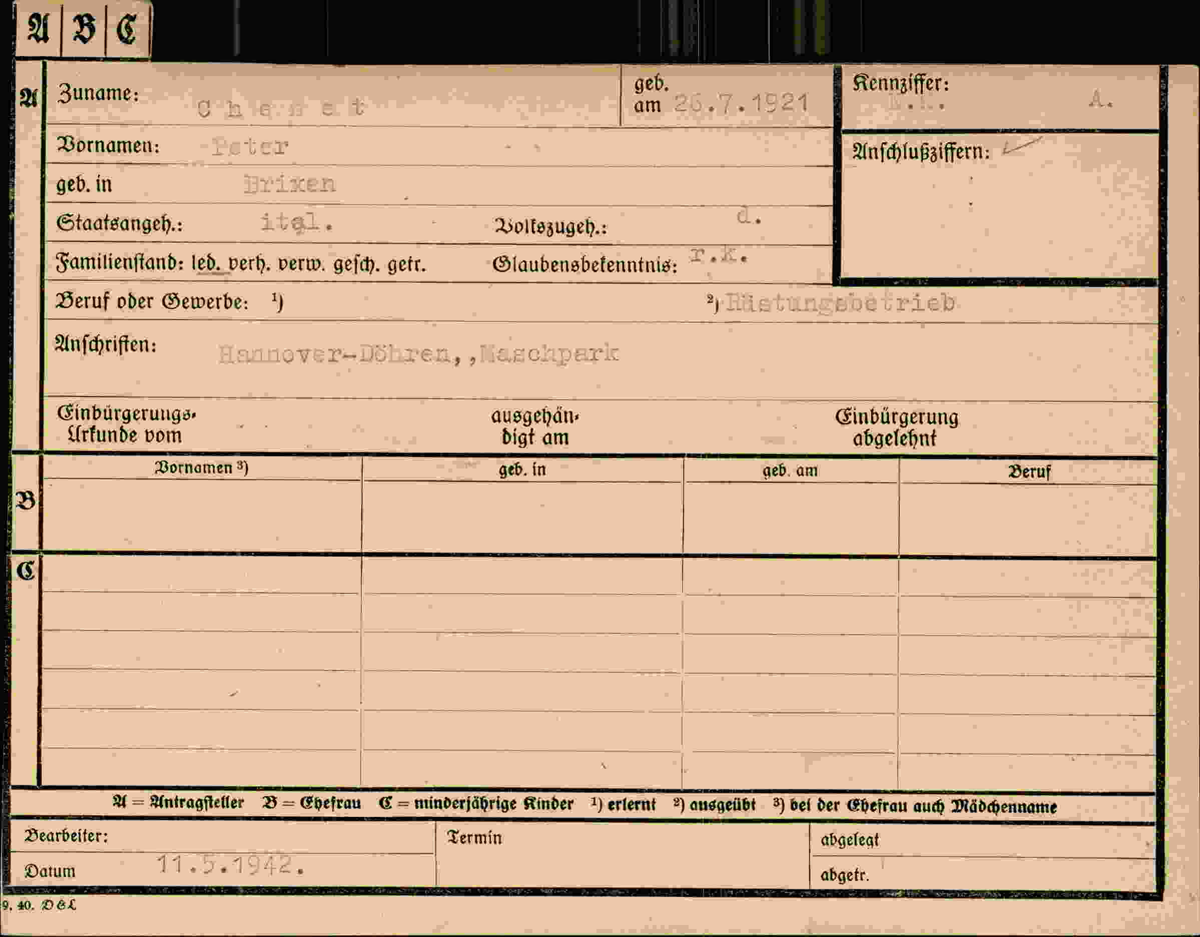Select the typed occupation "Rüstungsbetrieb"
Viewport: 1200px width, 937px height.
tap(840, 303)
